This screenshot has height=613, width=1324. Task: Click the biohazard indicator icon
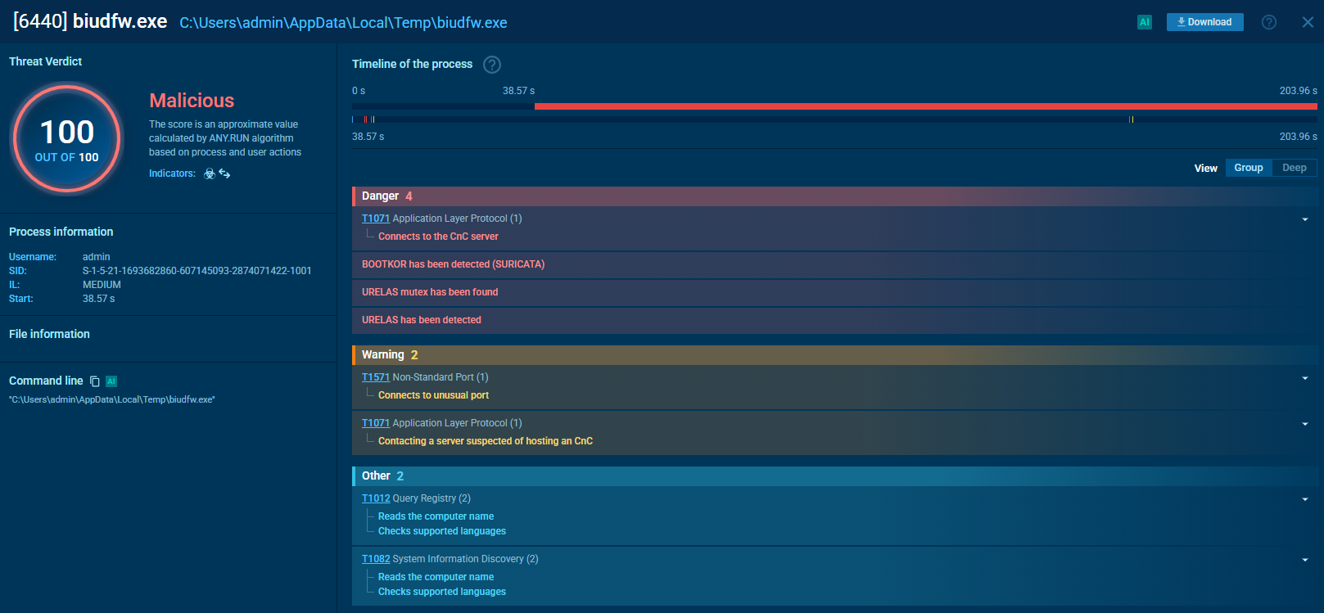210,174
